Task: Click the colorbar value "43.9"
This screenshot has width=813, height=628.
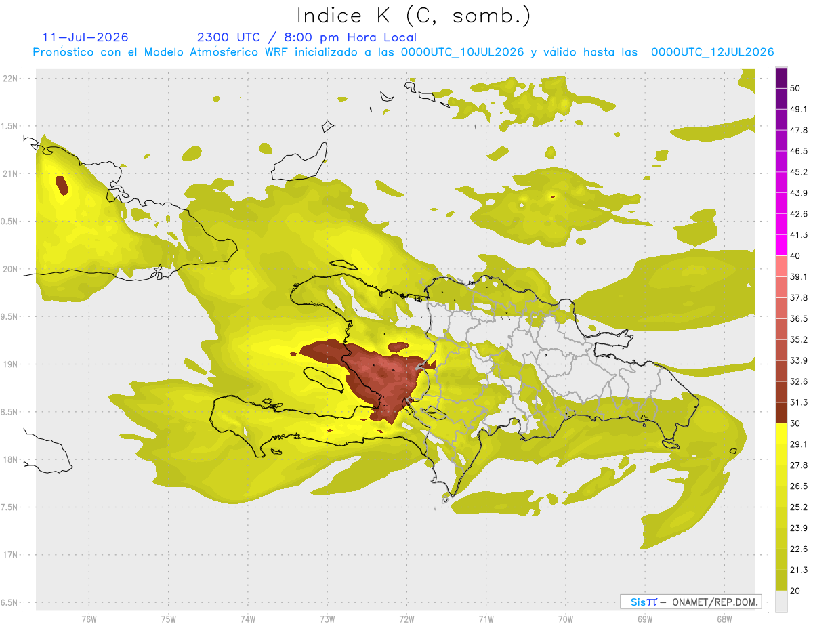Action: 799,193
